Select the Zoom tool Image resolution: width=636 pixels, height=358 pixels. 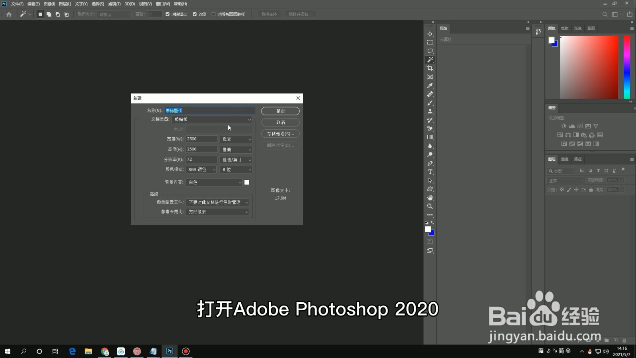(x=430, y=206)
